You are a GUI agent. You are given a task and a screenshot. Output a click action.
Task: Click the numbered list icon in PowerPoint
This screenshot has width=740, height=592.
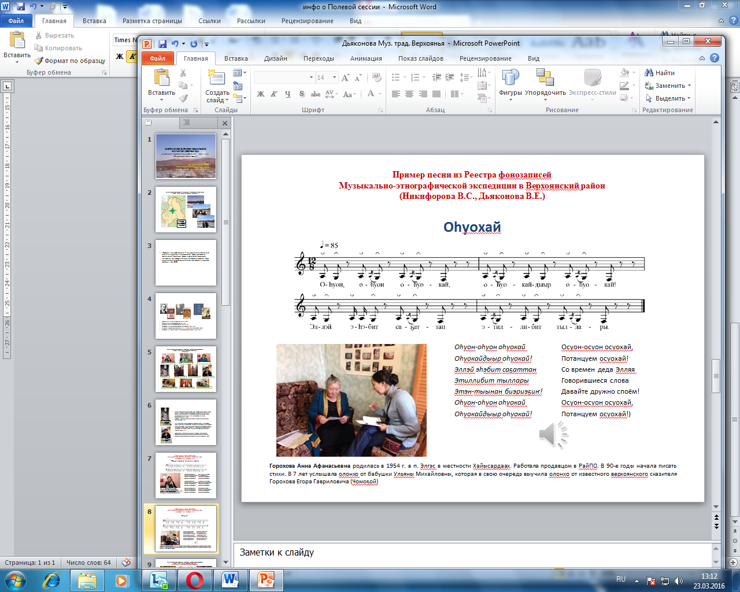click(x=416, y=77)
